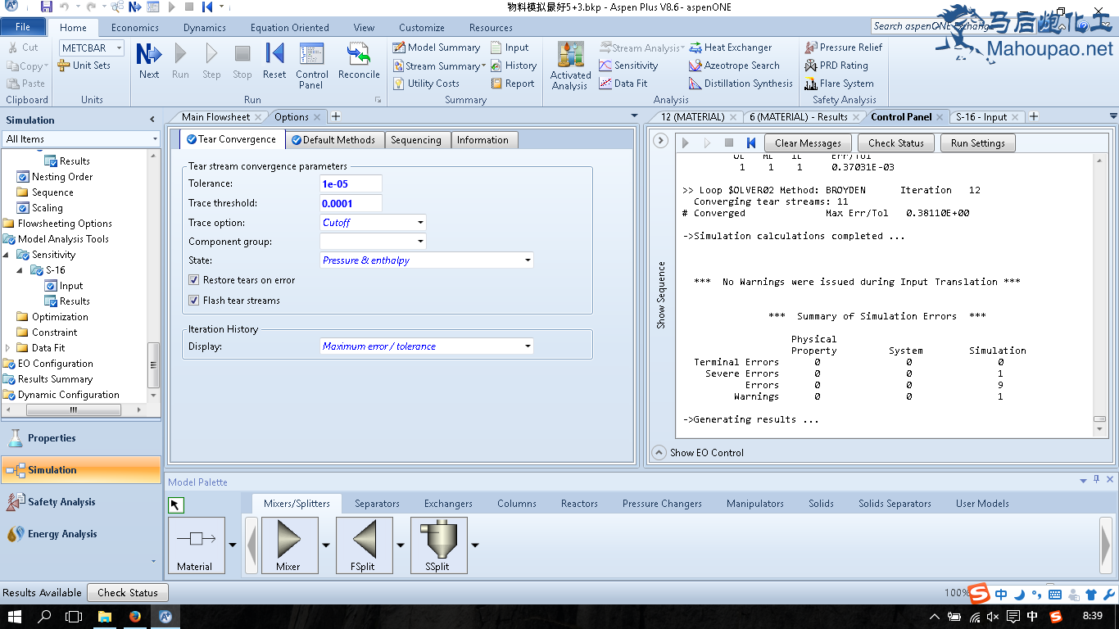Open the Iteration History Display dropdown
1119x629 pixels.
pyautogui.click(x=528, y=346)
